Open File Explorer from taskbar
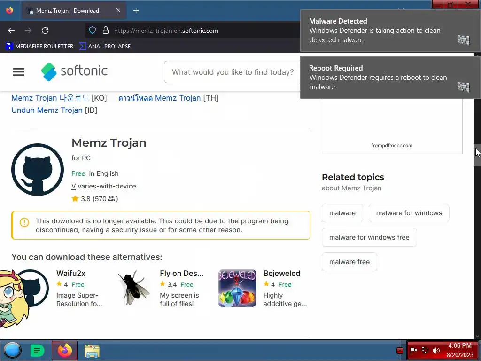This screenshot has height=361, width=481. tap(92, 351)
